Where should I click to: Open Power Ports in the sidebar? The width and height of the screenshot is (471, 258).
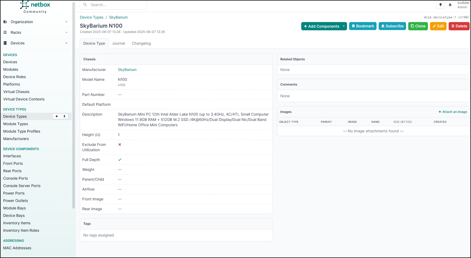point(14,193)
